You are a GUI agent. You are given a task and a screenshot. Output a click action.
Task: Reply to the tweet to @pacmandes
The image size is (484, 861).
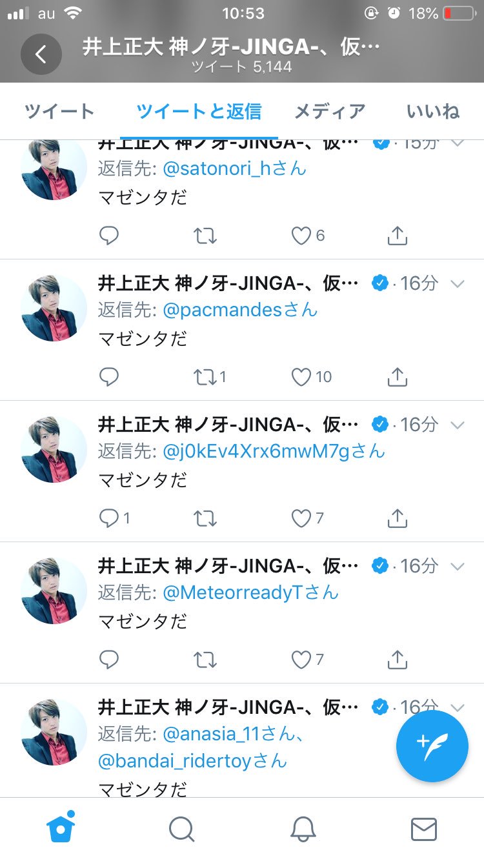click(x=109, y=377)
